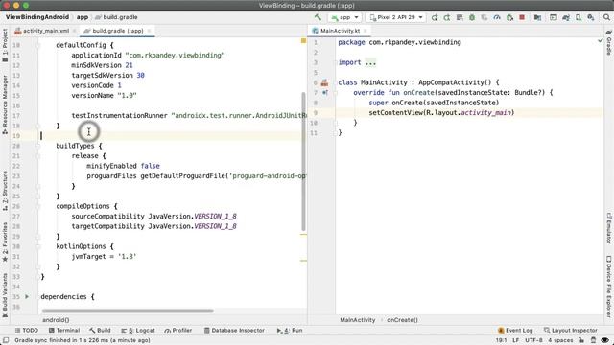
Task: Collapse the buildTypes block fold marker
Action: coord(38,146)
